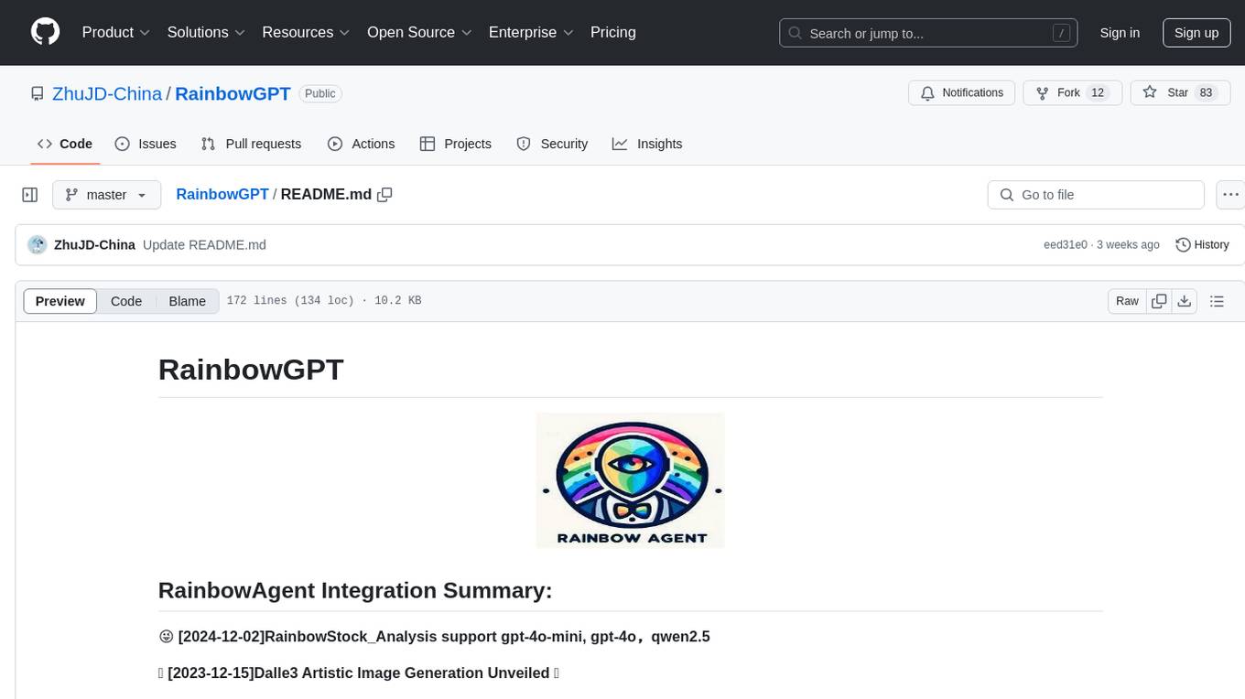Click the 172 lines file info text
1245x699 pixels.
pyautogui.click(x=324, y=301)
